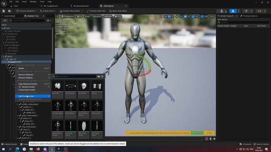Viewport: 271px width, 152px height.
Task: Focus the Morph Target search field
Action: [x=243, y=22]
